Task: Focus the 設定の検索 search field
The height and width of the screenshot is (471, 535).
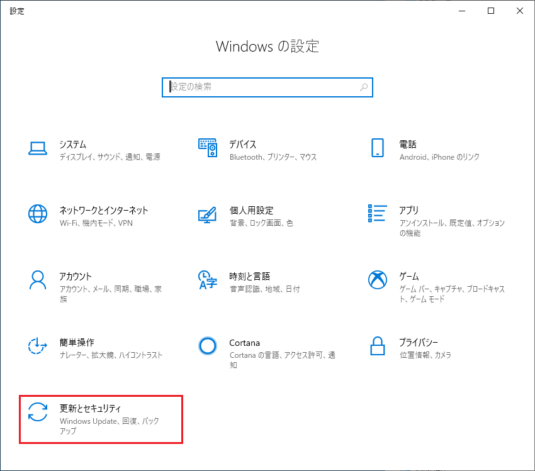Action: (267, 87)
